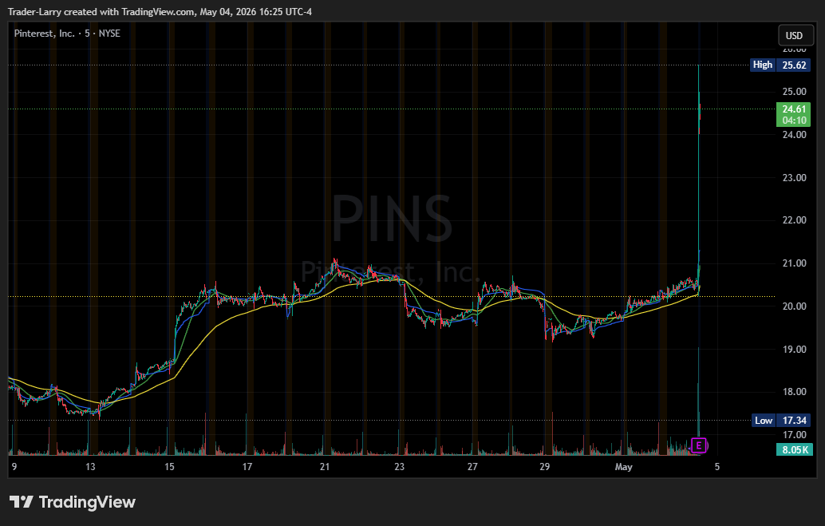Click the 24.00 price axis label
825x526 pixels.
(x=794, y=135)
